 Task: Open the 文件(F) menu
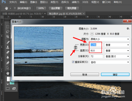(x=13, y=2)
